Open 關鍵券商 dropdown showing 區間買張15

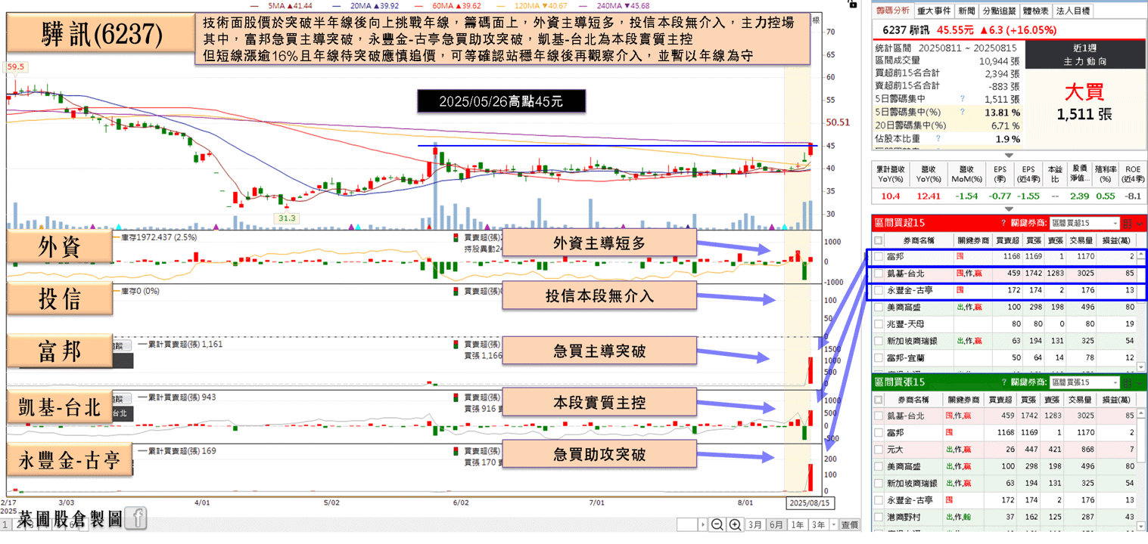(1084, 382)
